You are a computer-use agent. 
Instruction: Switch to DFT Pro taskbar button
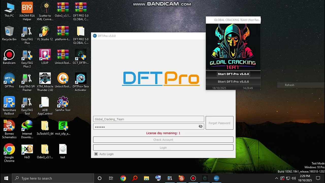[217, 178]
